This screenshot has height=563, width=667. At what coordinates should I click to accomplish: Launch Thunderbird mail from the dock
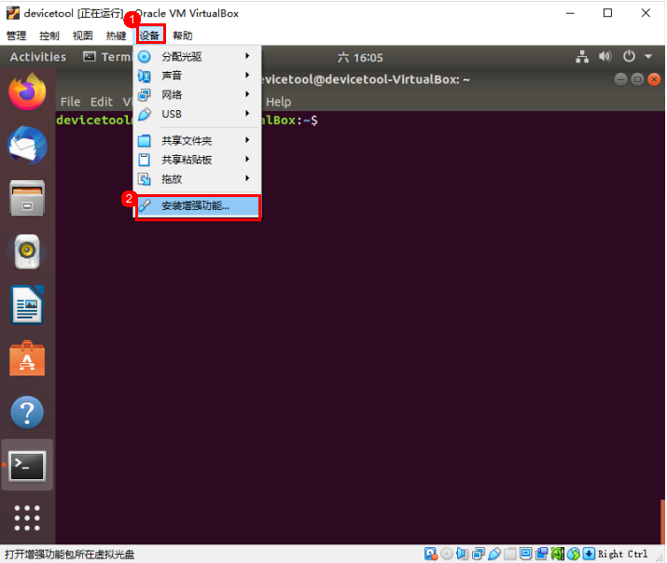tap(26, 145)
